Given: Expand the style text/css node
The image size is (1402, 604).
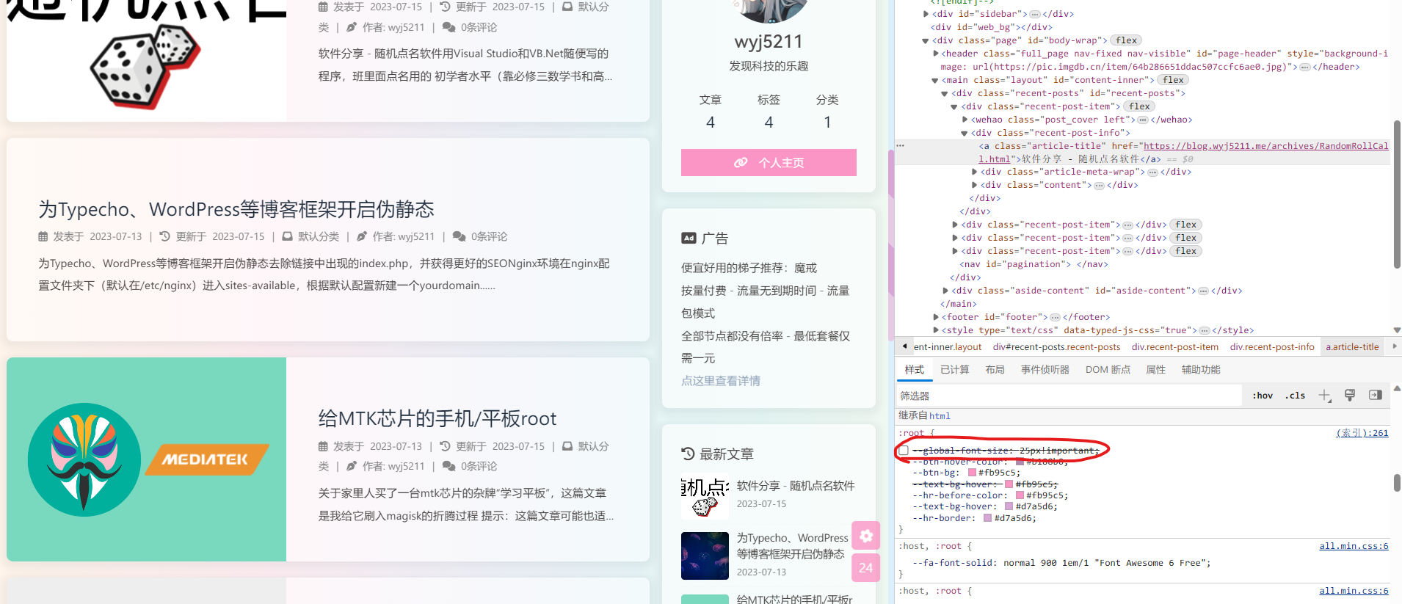Looking at the screenshot, I should pos(936,330).
